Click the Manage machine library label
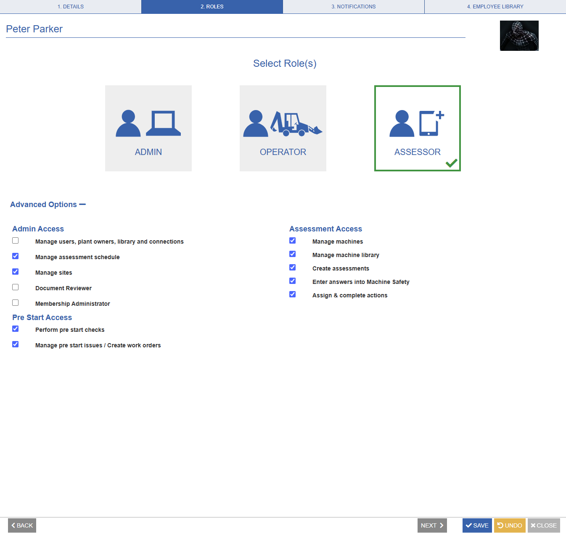Image resolution: width=566 pixels, height=533 pixels. [346, 255]
